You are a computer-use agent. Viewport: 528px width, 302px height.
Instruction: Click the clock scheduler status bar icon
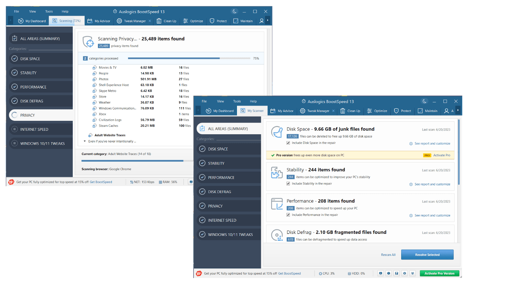pos(389,273)
